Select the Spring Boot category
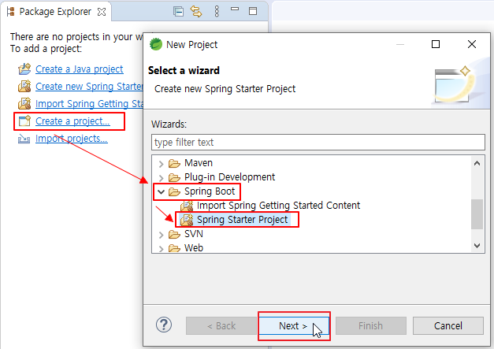 [210, 191]
